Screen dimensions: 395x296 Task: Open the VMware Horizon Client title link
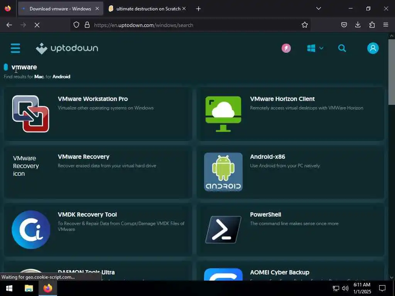(282, 99)
